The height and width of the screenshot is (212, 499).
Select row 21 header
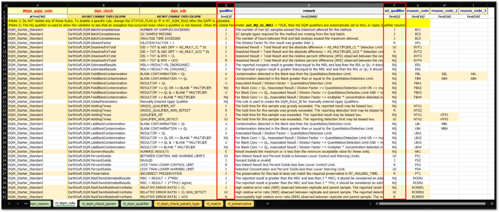point(4,102)
